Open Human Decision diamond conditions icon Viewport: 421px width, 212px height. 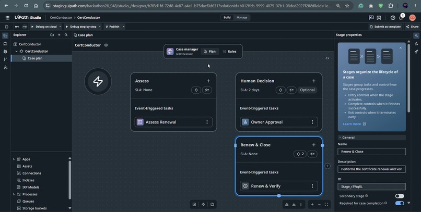[280, 90]
